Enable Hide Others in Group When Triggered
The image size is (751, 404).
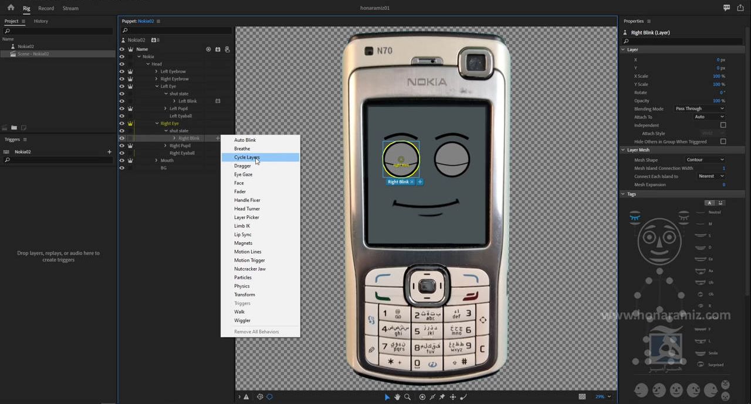[723, 141]
